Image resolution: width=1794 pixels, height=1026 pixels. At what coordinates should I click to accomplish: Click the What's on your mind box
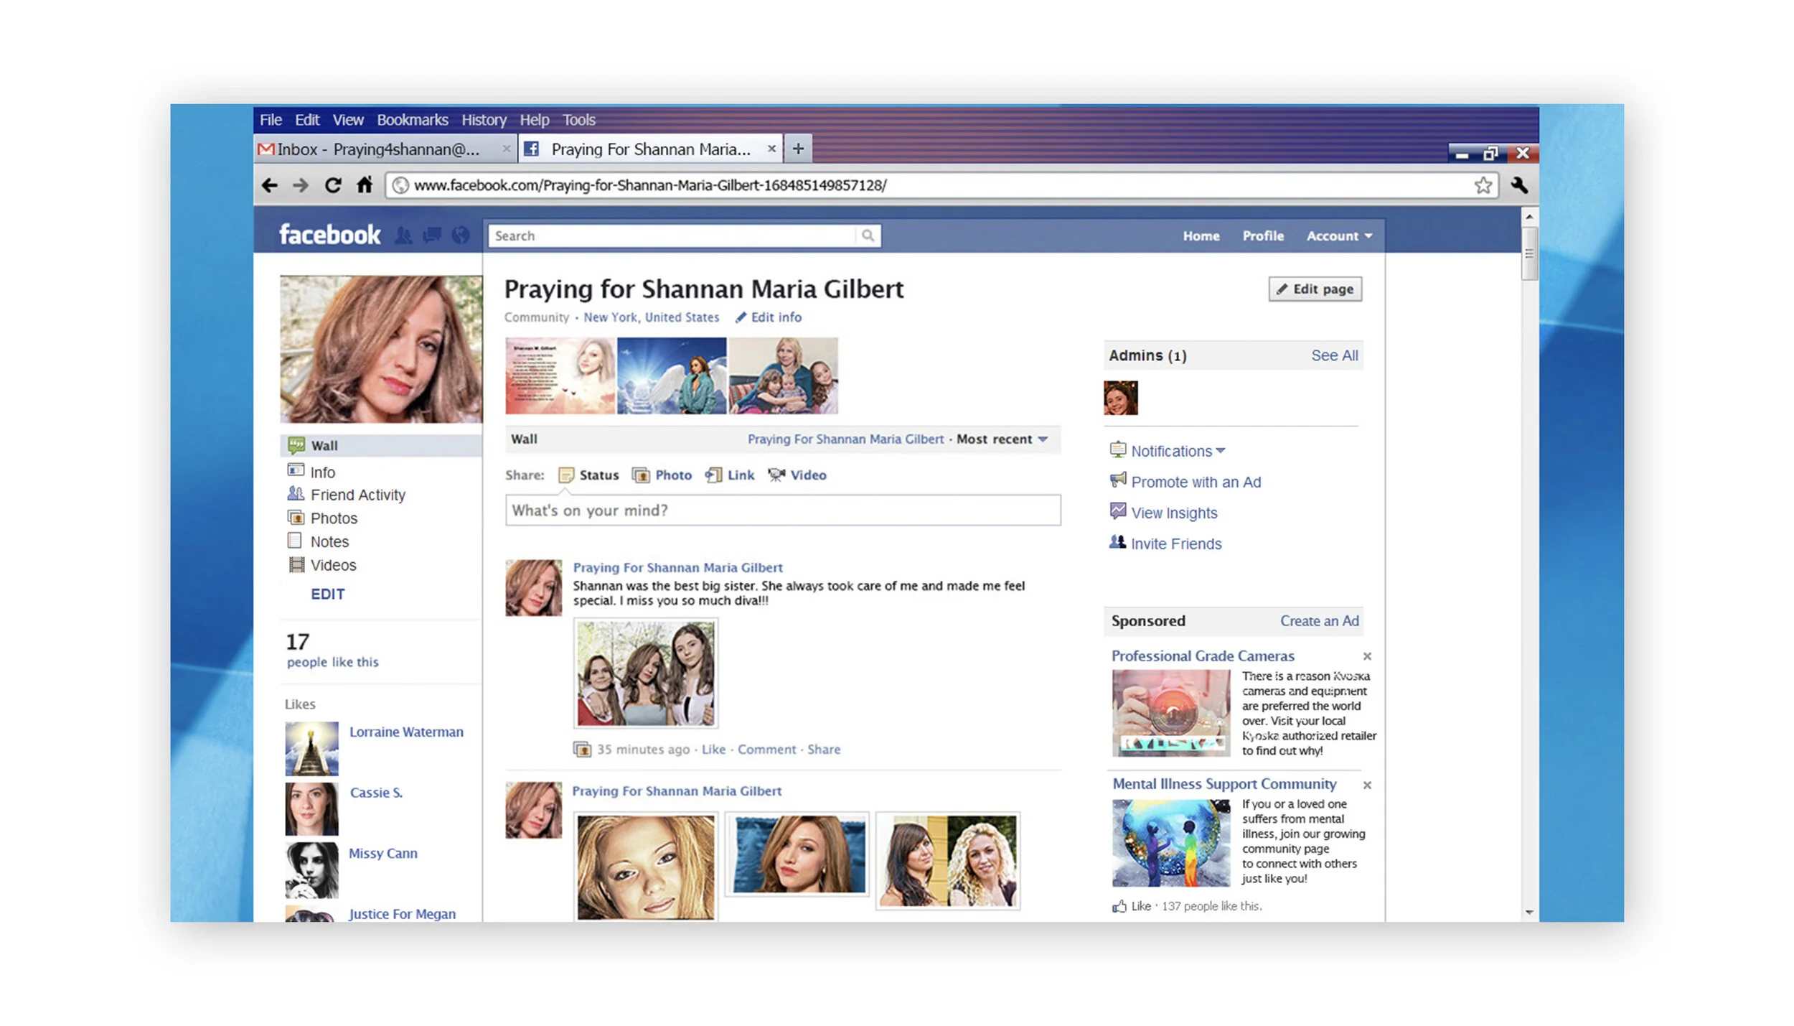[x=783, y=510]
